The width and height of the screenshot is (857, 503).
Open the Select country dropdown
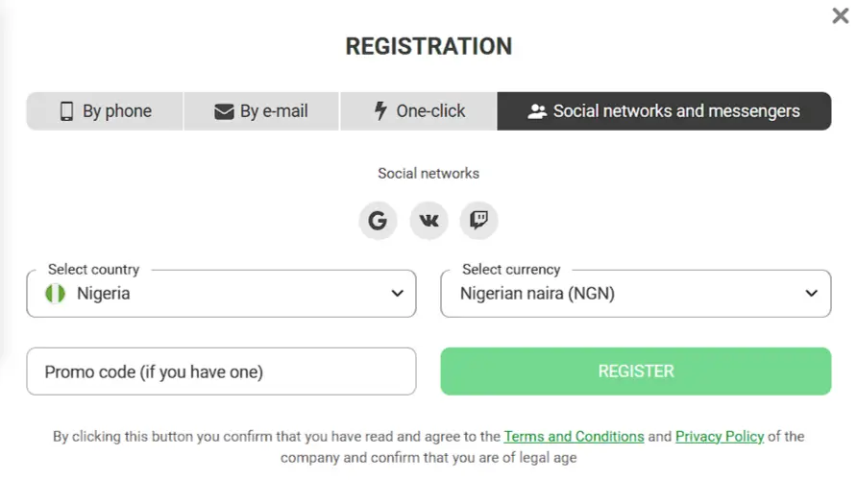coord(221,294)
